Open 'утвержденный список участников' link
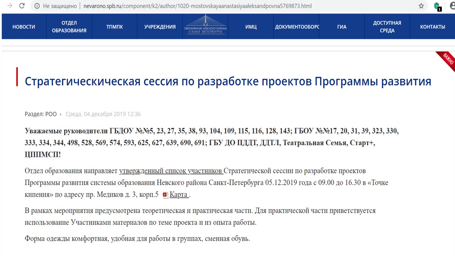This screenshot has height=256, width=455. click(171, 171)
